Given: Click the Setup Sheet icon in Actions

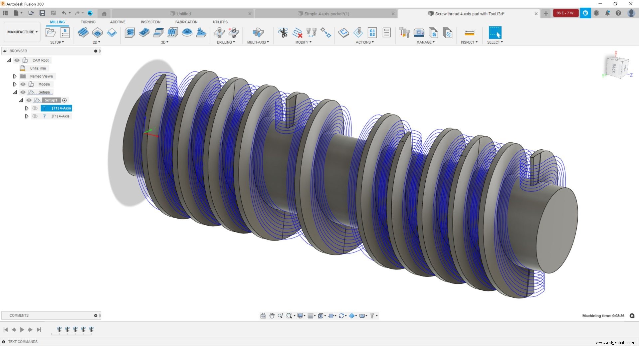Looking at the screenshot, I should [386, 33].
